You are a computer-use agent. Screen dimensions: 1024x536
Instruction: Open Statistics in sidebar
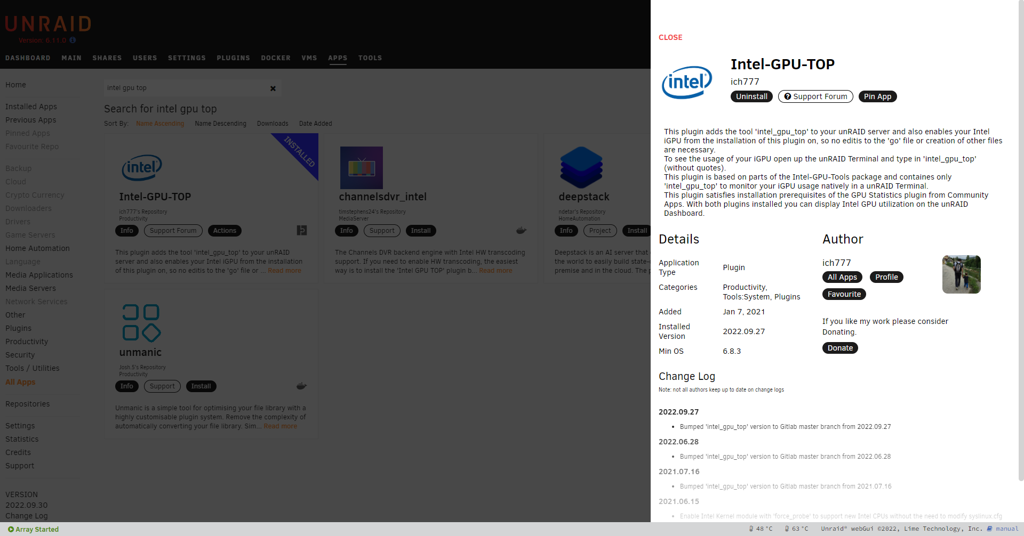(22, 439)
